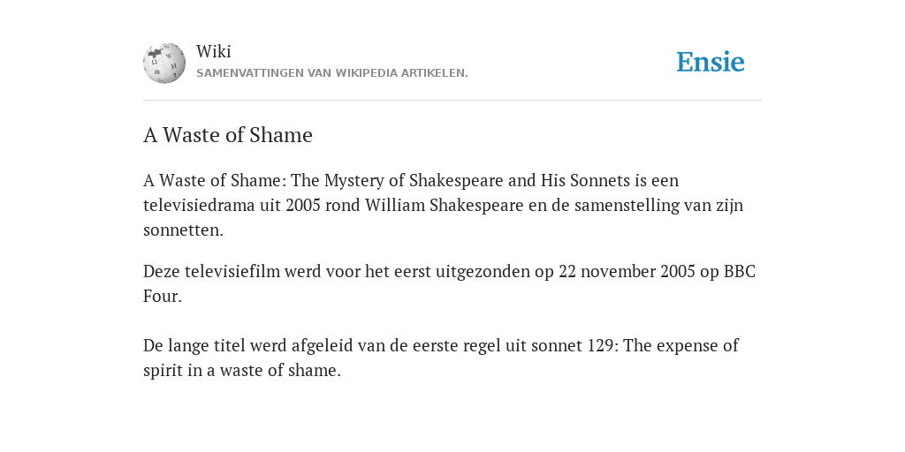Viewport: 905px width, 452px height.
Task: Click the paragraph mentioning BBC Four
Action: click(x=449, y=283)
